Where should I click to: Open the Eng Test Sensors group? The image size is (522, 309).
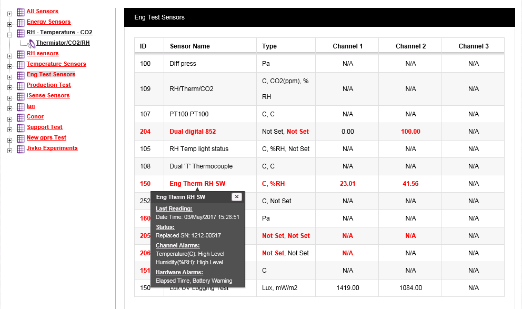click(x=51, y=74)
